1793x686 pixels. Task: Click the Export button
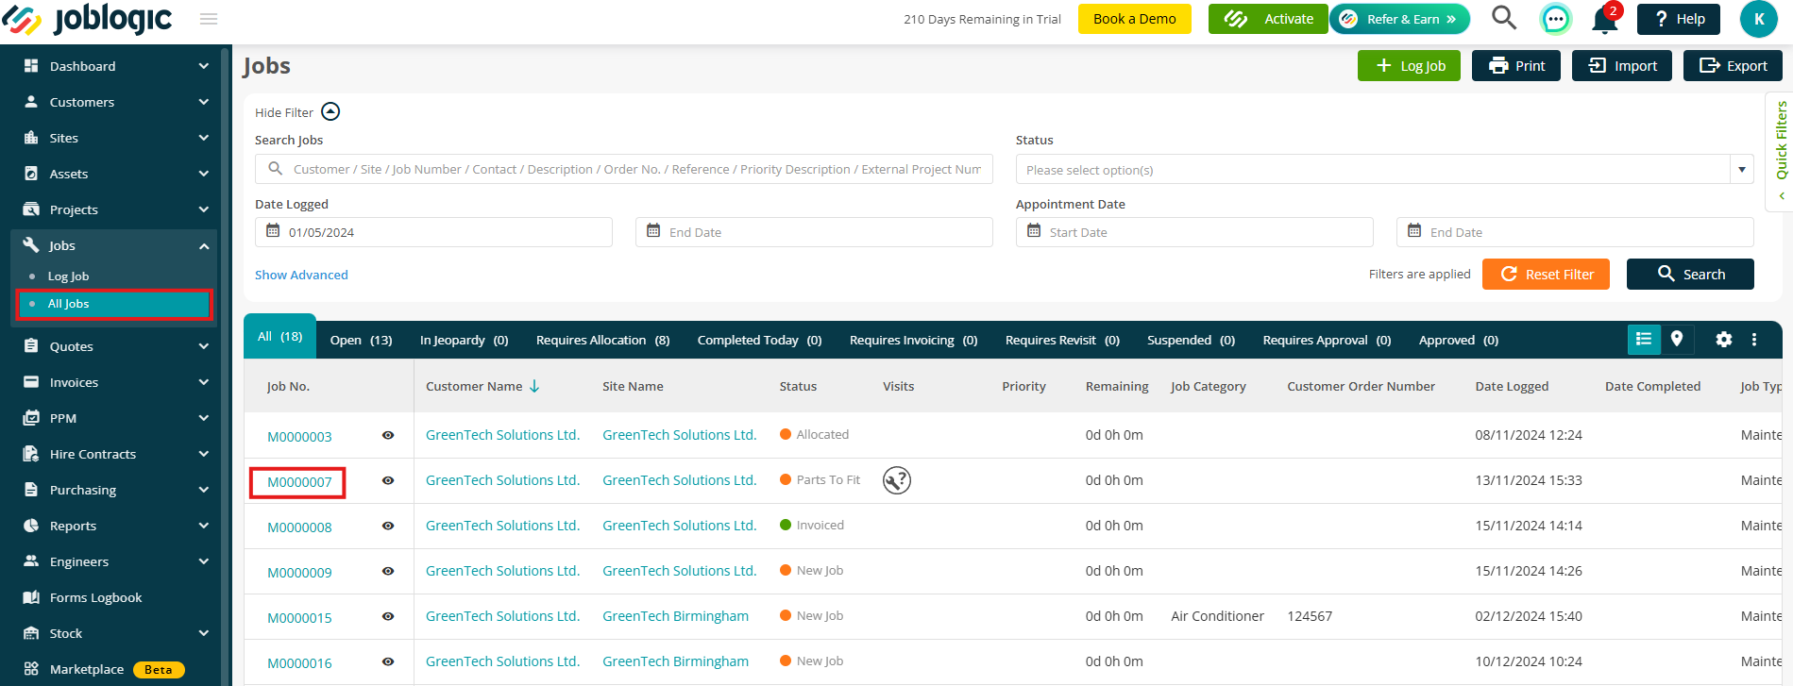1733,65
